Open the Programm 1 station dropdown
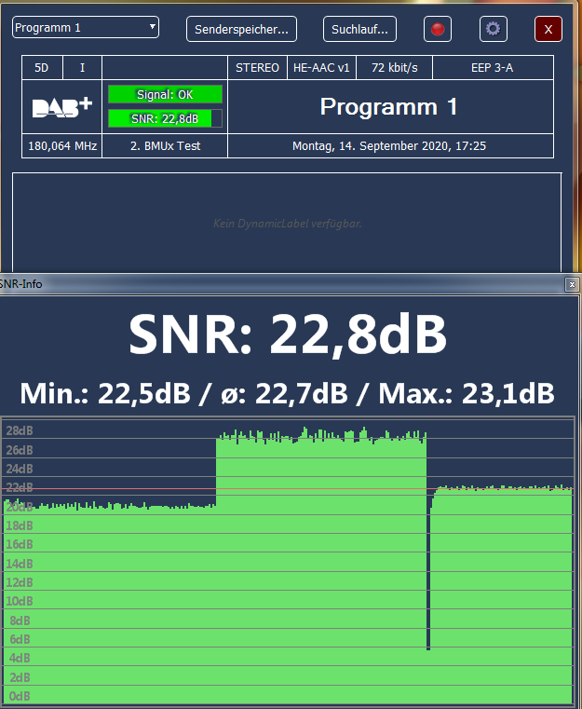Image resolution: width=582 pixels, height=709 pixels. coord(86,28)
